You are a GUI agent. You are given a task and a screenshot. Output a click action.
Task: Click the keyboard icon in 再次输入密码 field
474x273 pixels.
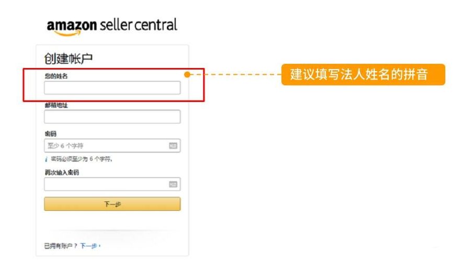(x=173, y=185)
